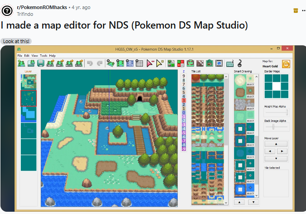The height and width of the screenshot is (214, 306).
Task: Click the New Map toolbar icon
Action: [21, 63]
